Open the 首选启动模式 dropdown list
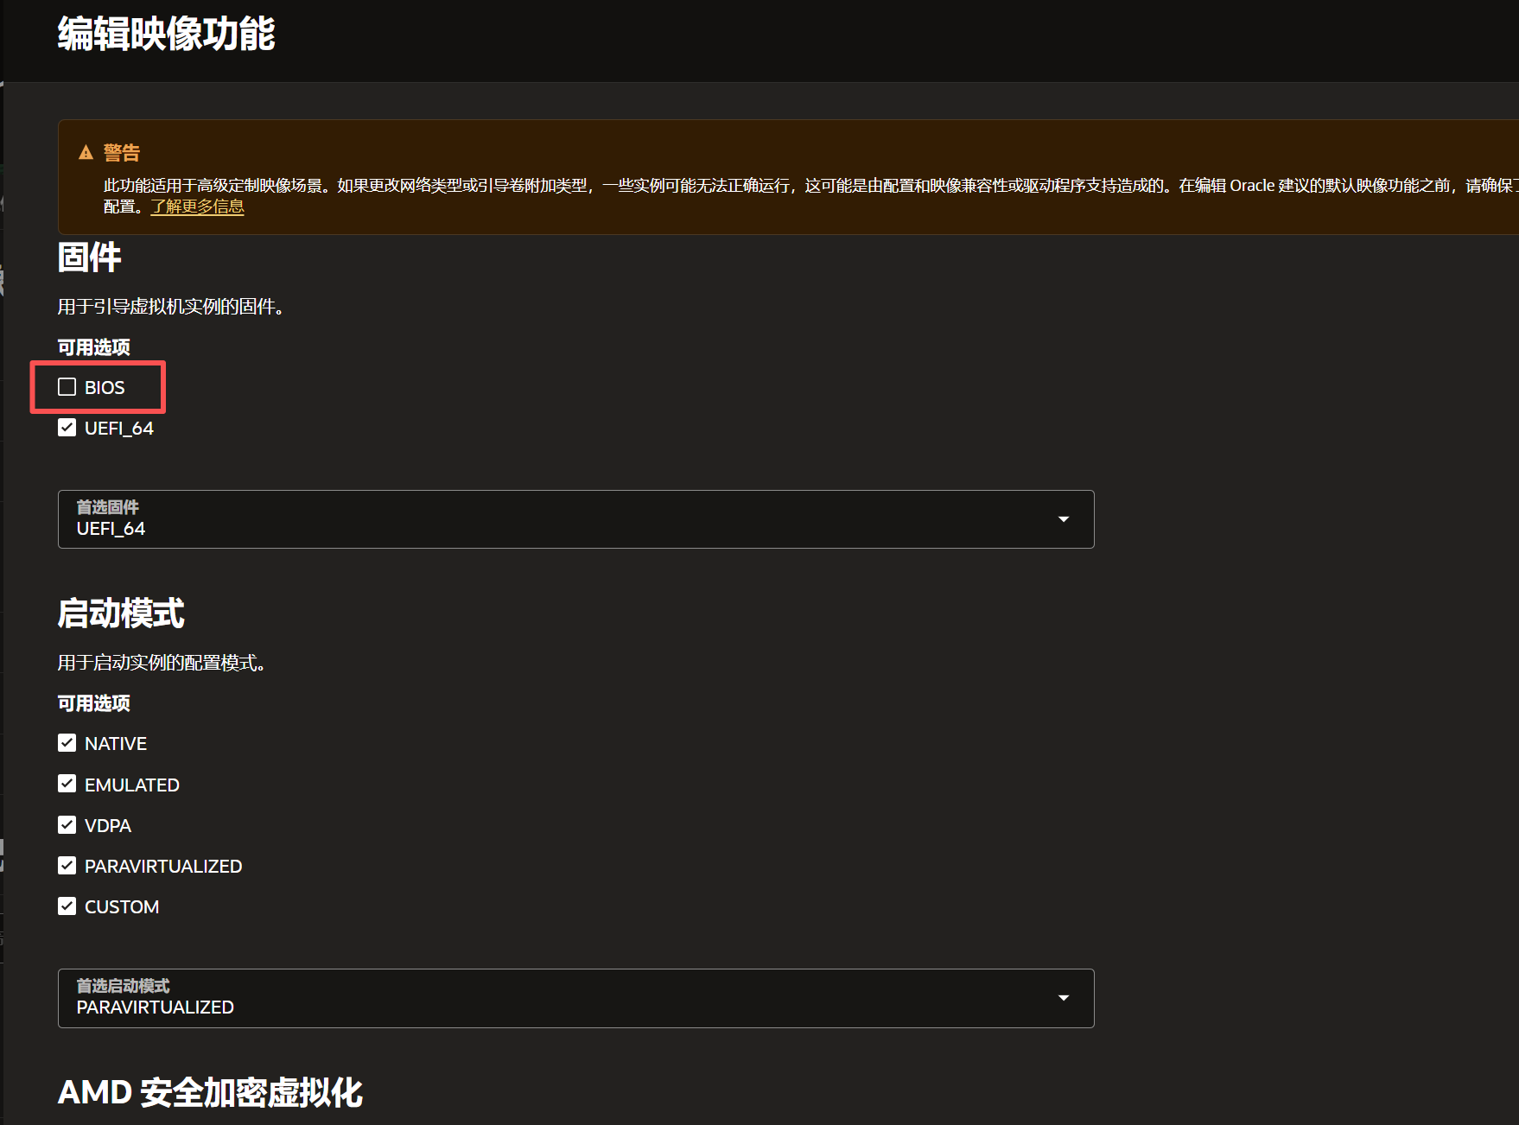The width and height of the screenshot is (1519, 1125). (x=575, y=998)
